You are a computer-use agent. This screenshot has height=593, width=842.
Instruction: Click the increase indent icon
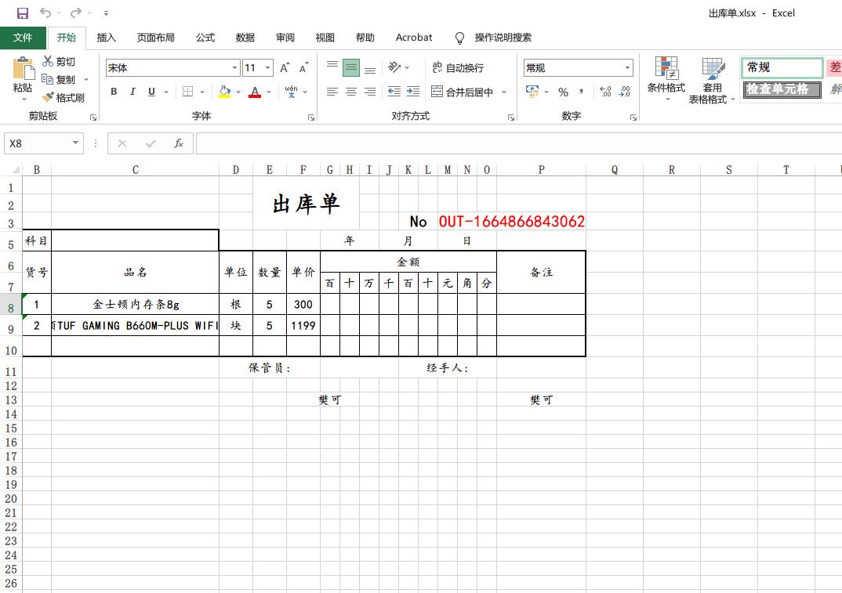point(413,92)
